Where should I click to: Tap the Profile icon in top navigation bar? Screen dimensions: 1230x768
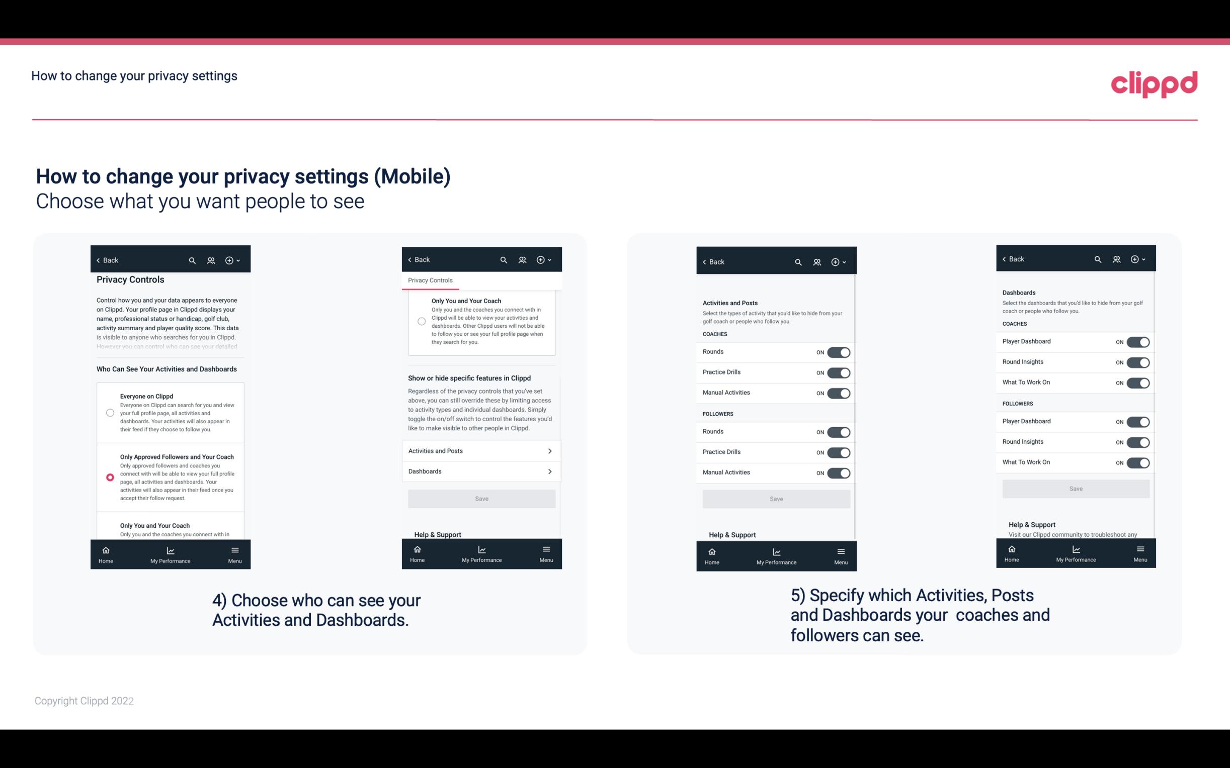click(x=211, y=260)
